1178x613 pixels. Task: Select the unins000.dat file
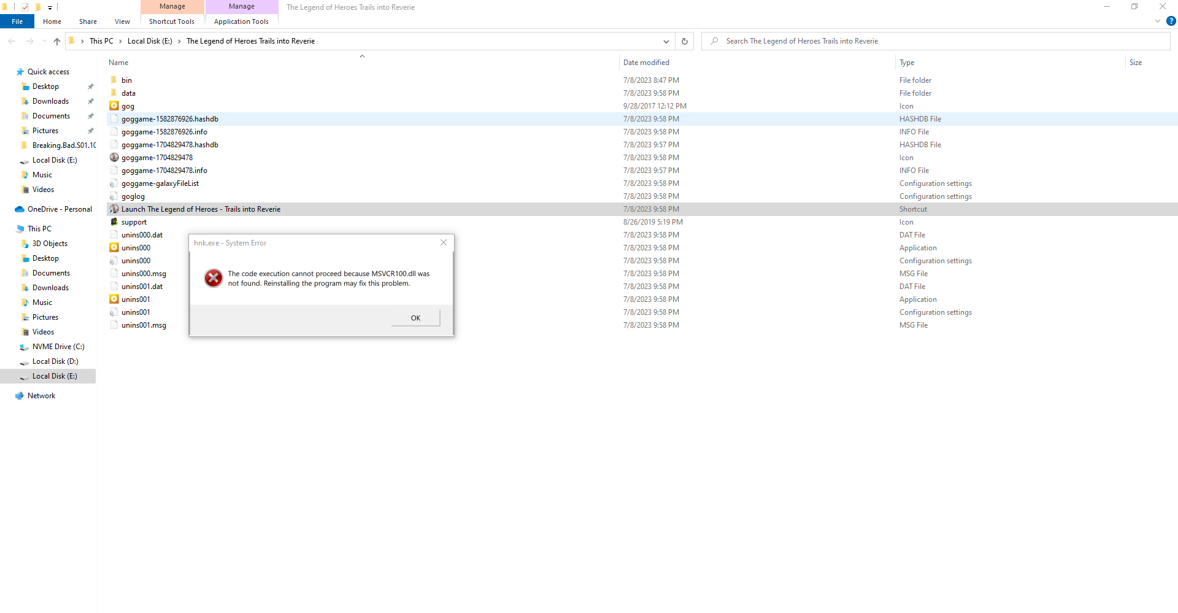pos(142,234)
